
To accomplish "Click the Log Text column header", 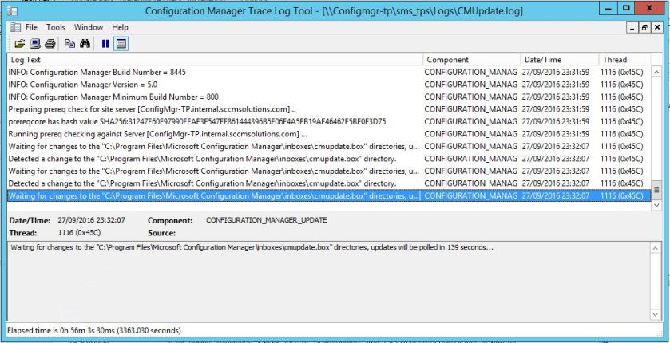I will (x=214, y=60).
